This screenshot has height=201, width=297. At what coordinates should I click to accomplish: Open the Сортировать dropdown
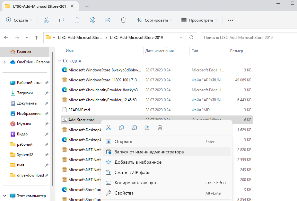[x=154, y=20]
